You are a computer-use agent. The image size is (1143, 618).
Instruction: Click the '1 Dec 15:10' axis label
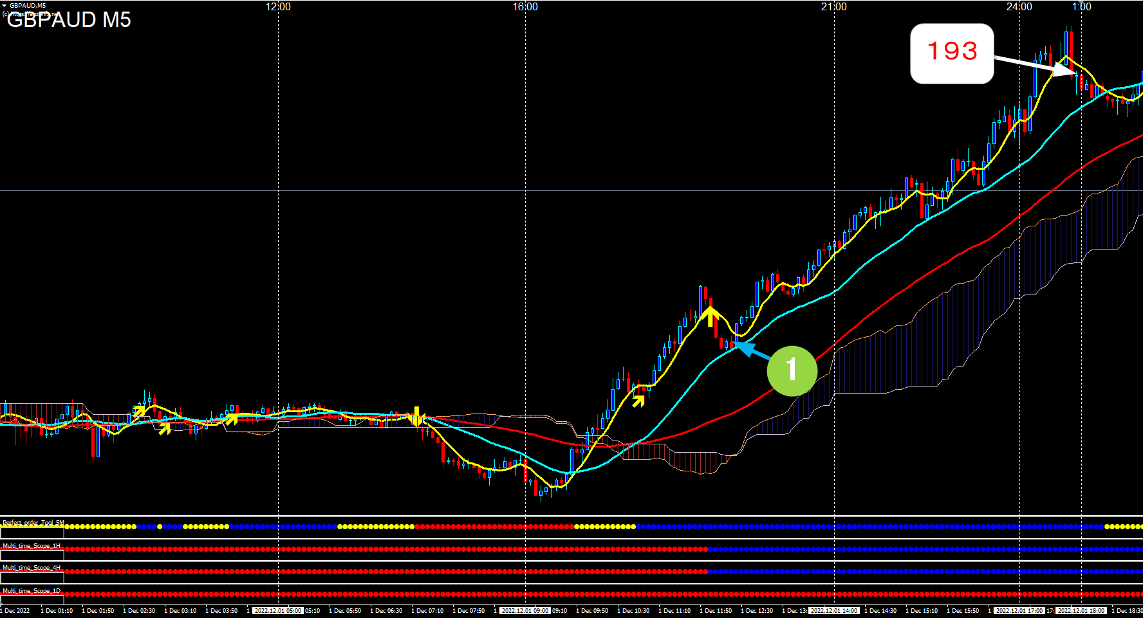tap(922, 611)
